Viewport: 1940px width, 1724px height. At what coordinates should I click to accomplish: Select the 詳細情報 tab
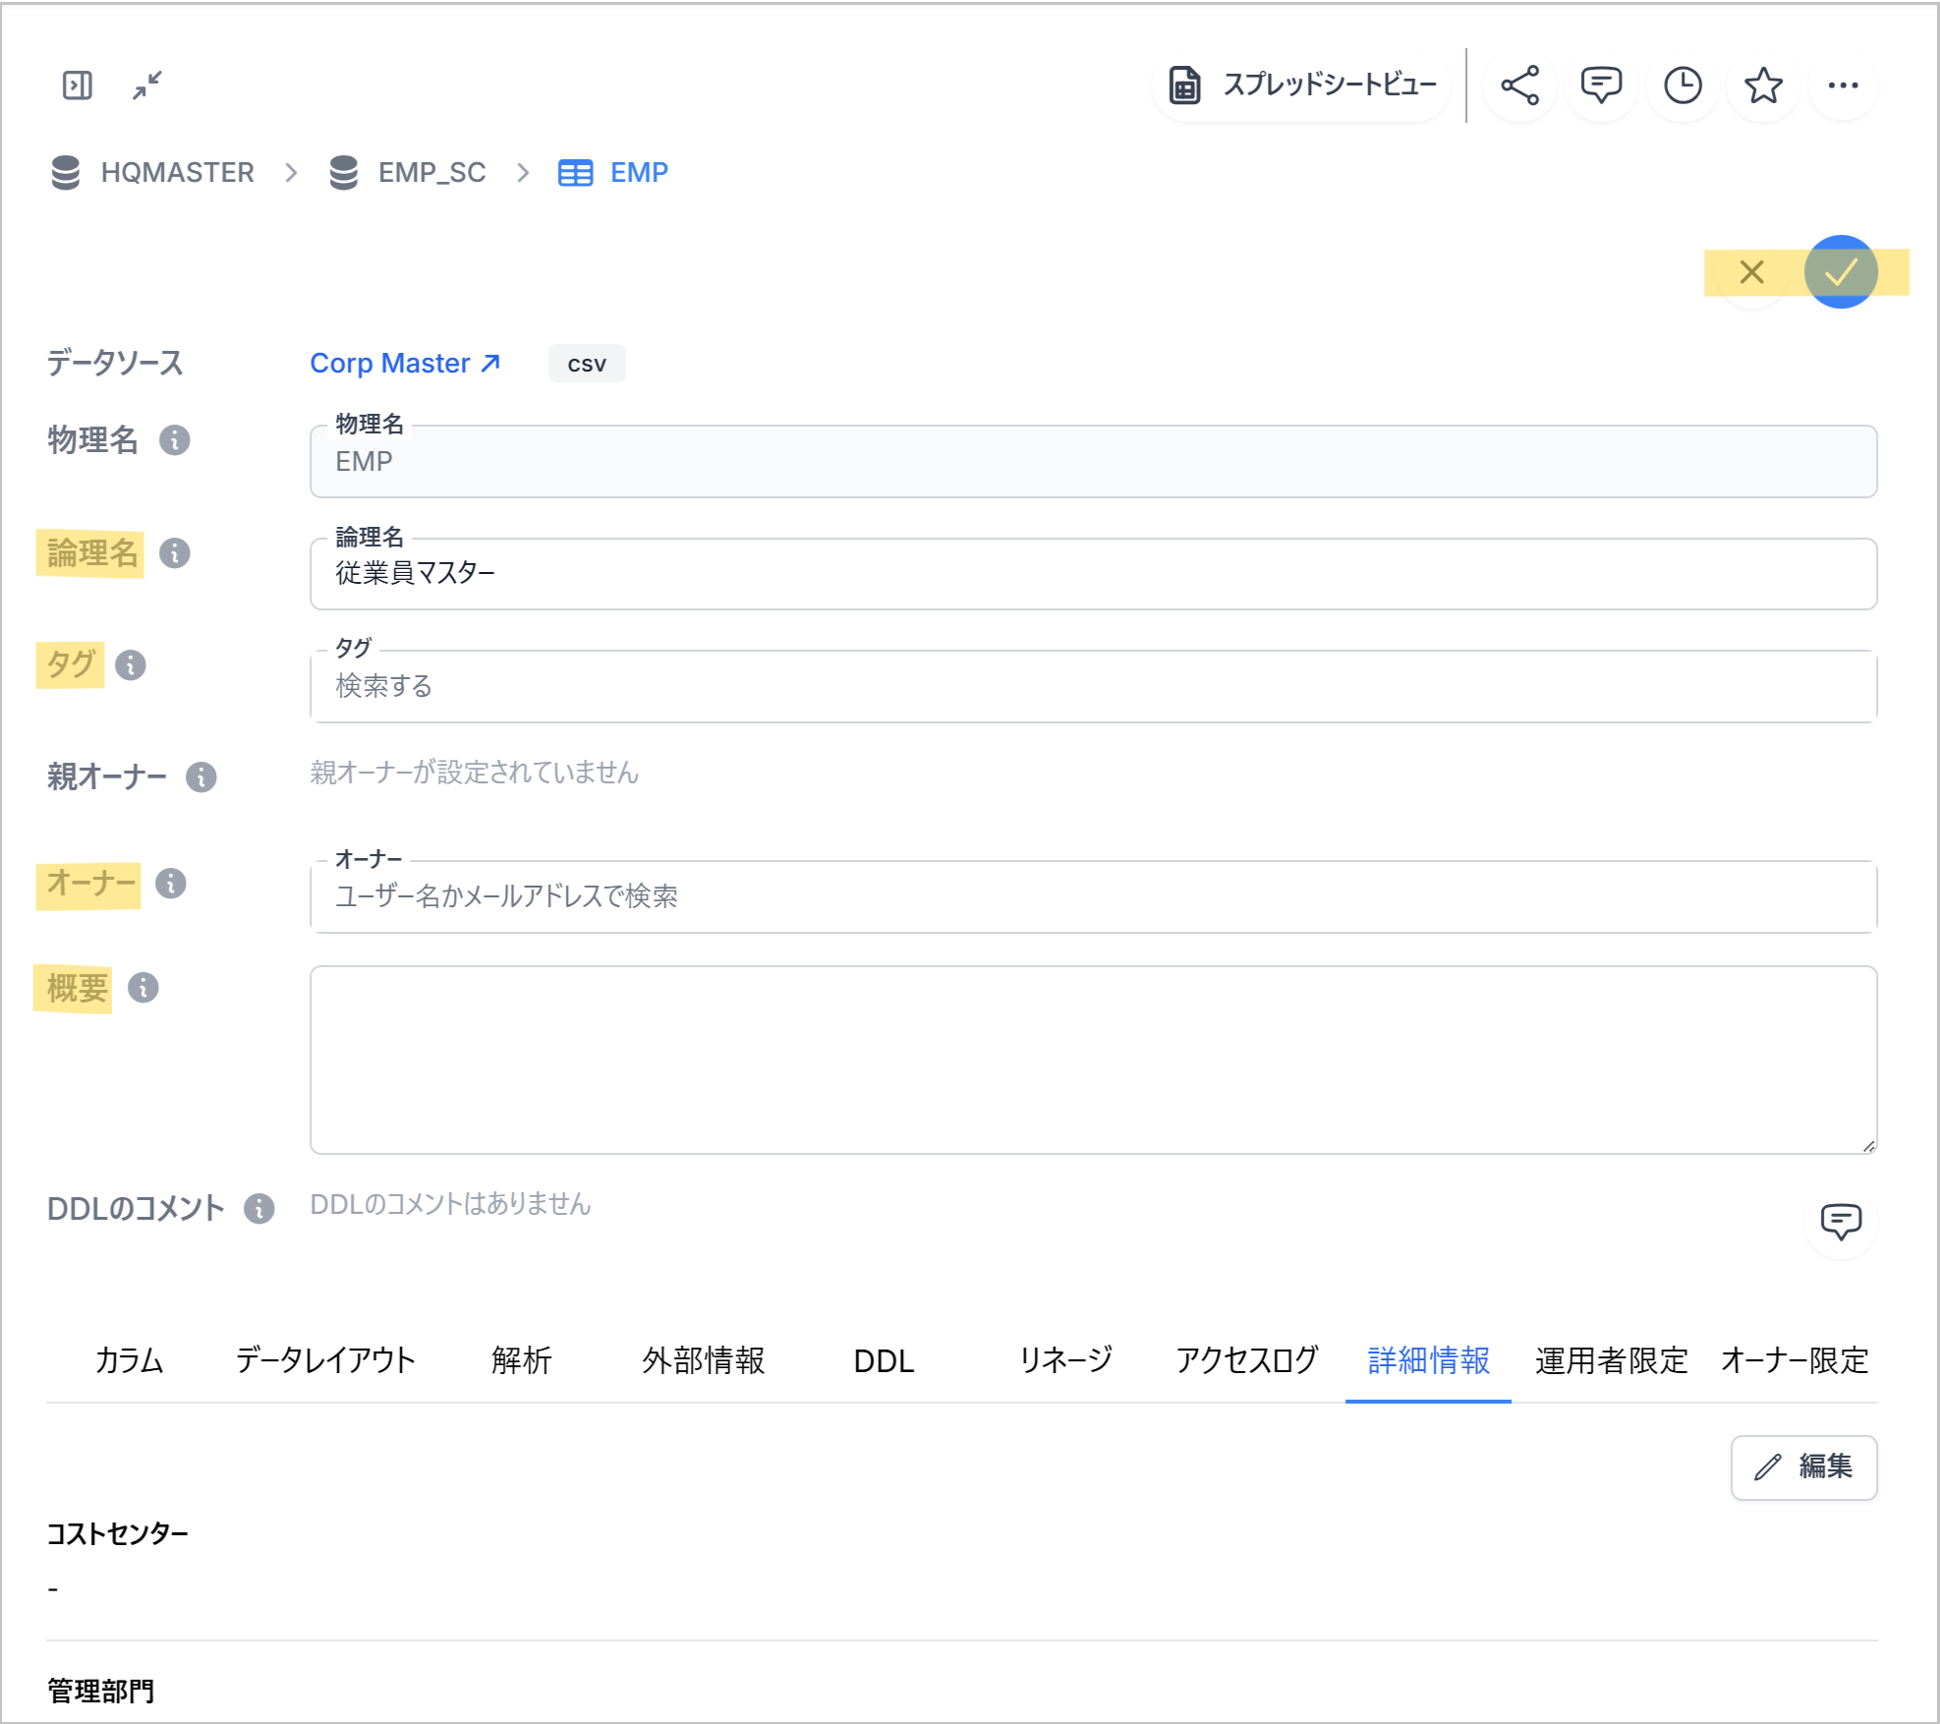(1428, 1361)
